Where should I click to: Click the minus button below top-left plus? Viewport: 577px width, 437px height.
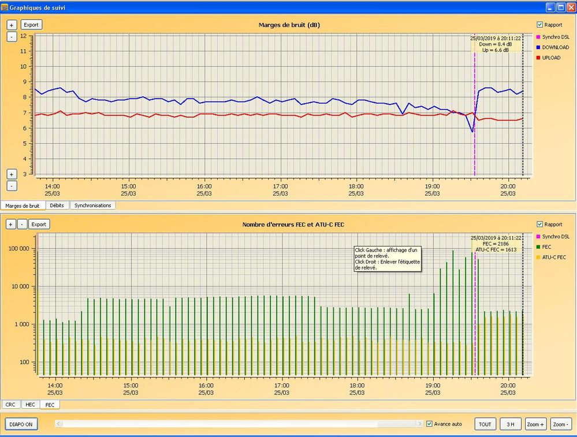pyautogui.click(x=12, y=37)
